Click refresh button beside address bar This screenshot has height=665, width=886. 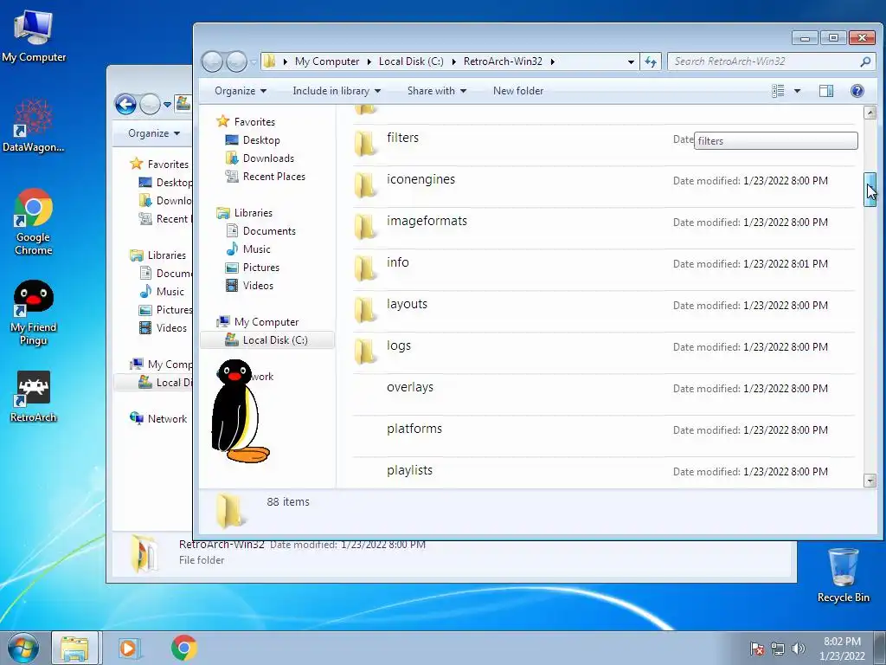point(651,61)
